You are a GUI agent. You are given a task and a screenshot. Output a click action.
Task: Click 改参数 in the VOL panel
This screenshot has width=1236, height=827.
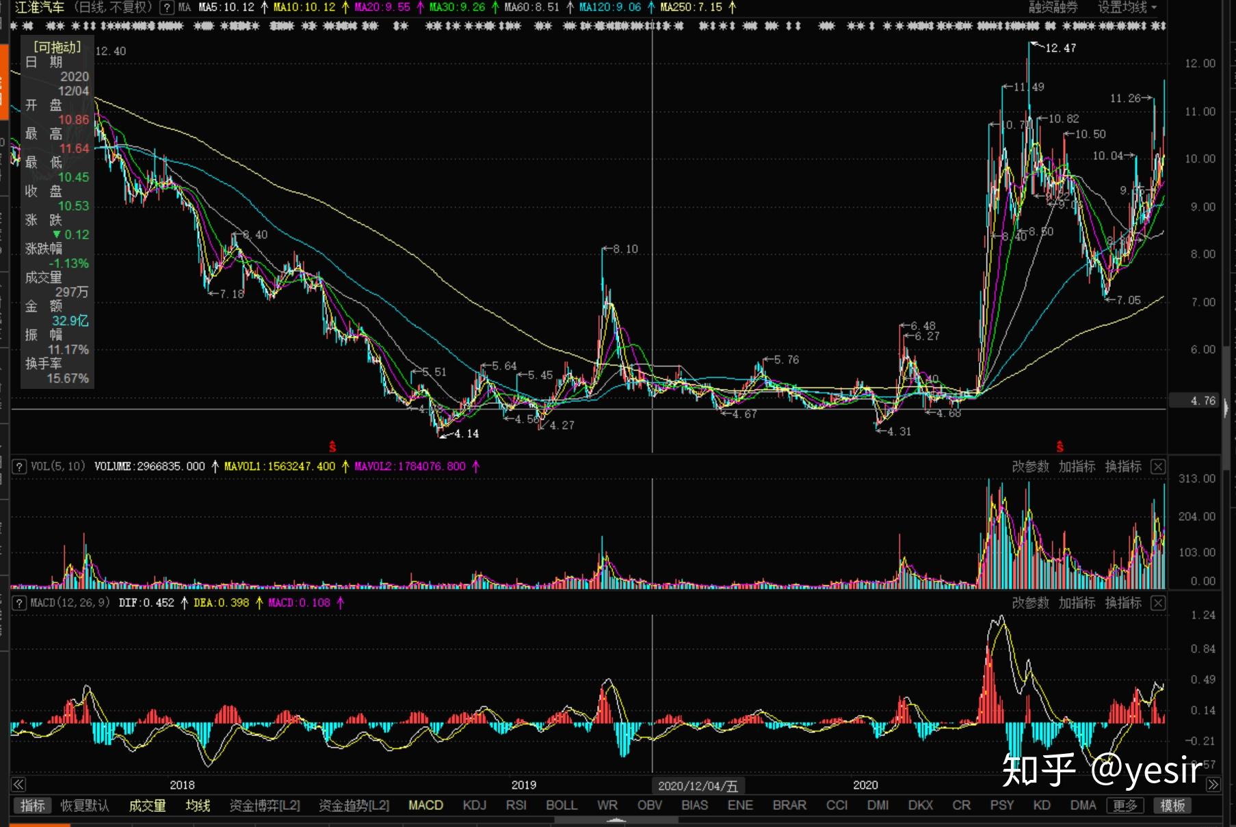pos(1030,467)
